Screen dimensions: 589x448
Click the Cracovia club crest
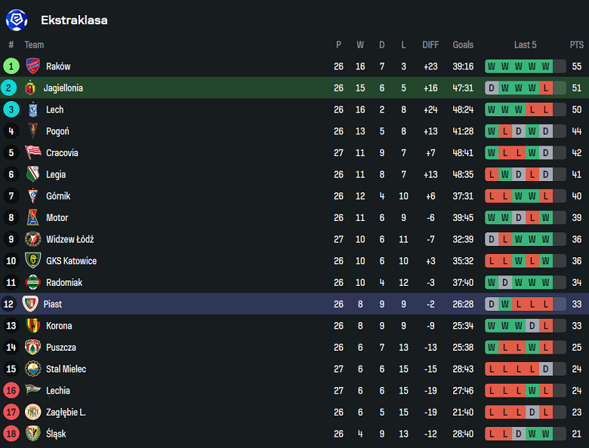[32, 153]
